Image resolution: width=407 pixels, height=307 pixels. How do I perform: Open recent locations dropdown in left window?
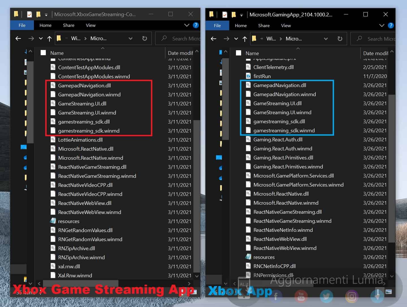point(41,38)
